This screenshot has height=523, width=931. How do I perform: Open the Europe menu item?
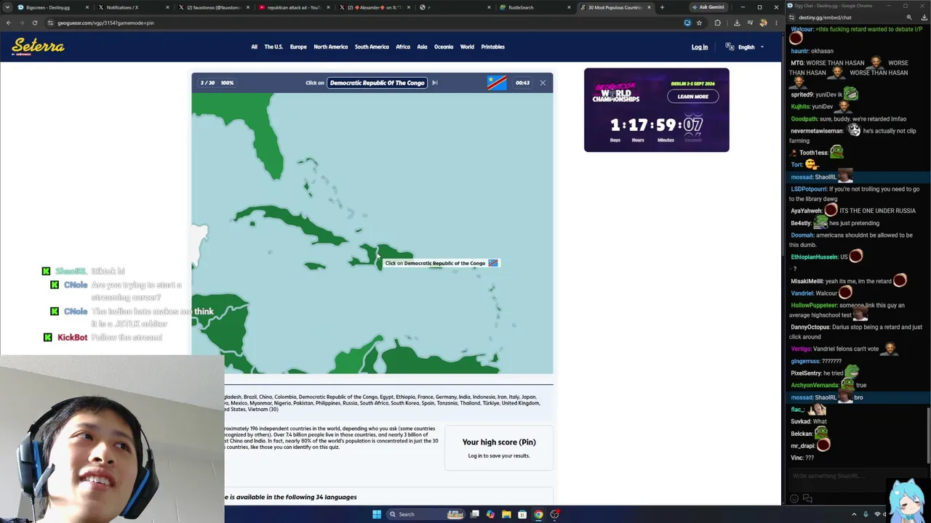coord(298,47)
